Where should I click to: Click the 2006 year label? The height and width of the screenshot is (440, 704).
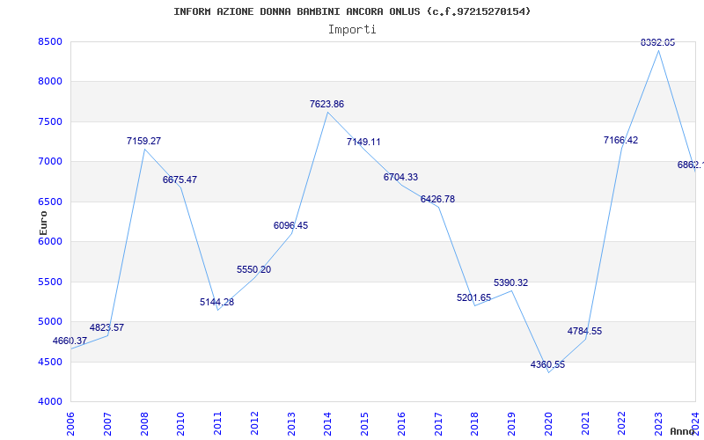click(x=70, y=424)
